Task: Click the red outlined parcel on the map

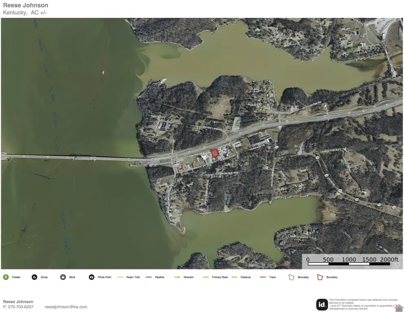Action: (215, 153)
